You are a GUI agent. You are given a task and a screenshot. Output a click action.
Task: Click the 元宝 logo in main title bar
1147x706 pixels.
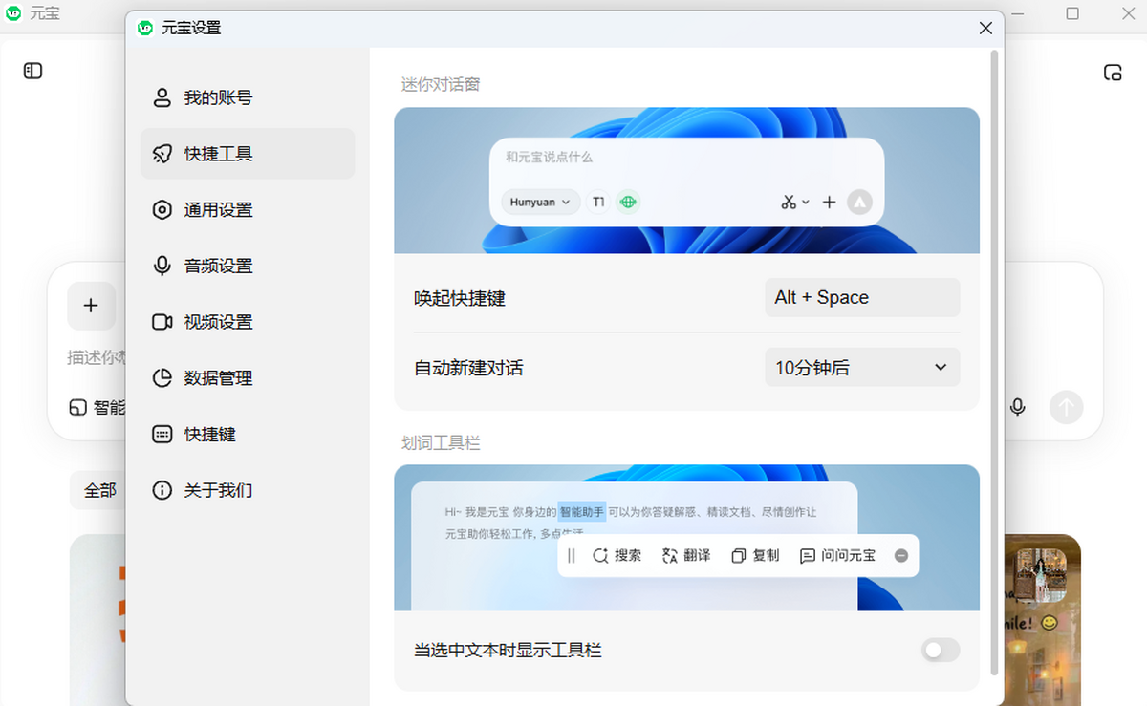(13, 13)
